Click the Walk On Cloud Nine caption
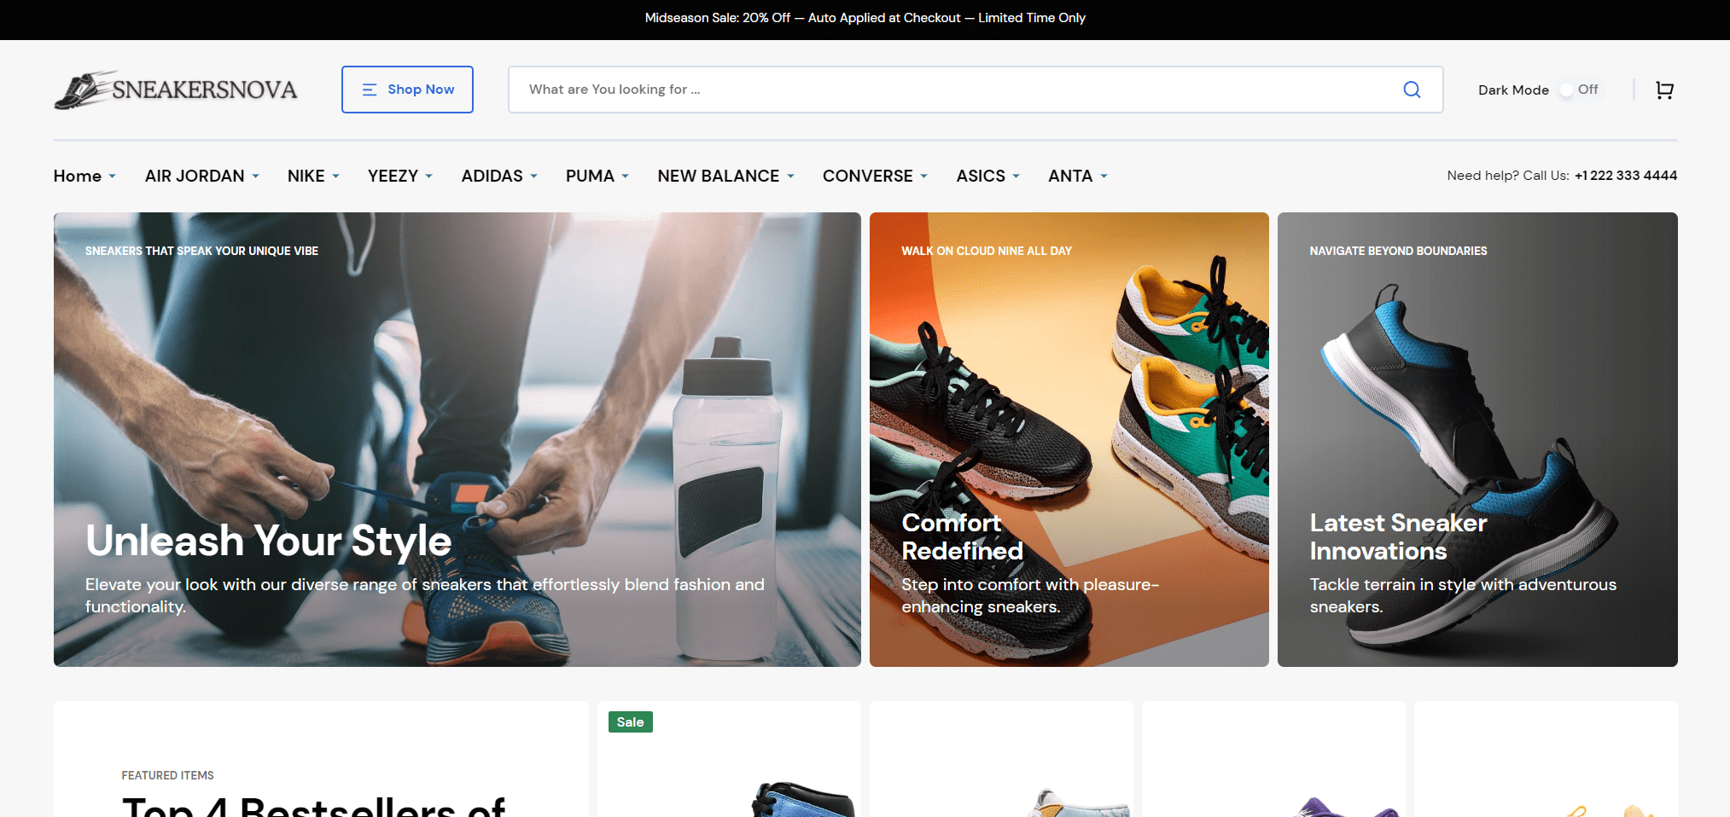Image resolution: width=1730 pixels, height=817 pixels. click(987, 251)
